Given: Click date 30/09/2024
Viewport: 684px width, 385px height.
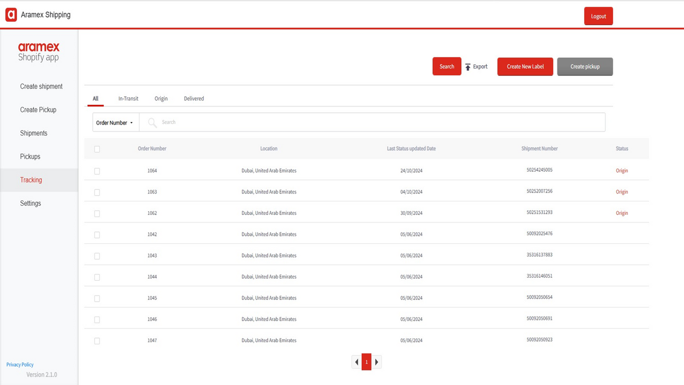Looking at the screenshot, I should [411, 213].
